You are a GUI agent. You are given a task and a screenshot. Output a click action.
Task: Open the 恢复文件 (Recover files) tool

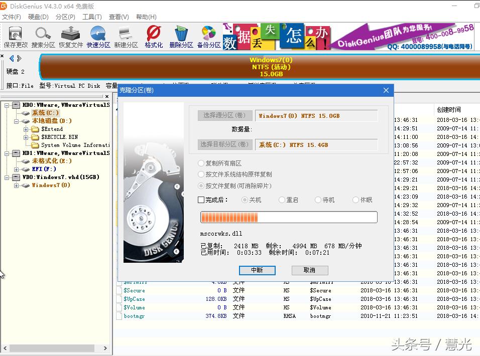coord(71,37)
